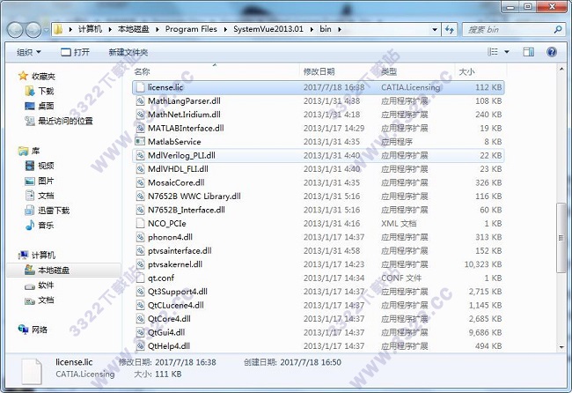Viewport: 572px width, 393px height.
Task: Click the scrollbar down arrow
Action: (x=561, y=347)
